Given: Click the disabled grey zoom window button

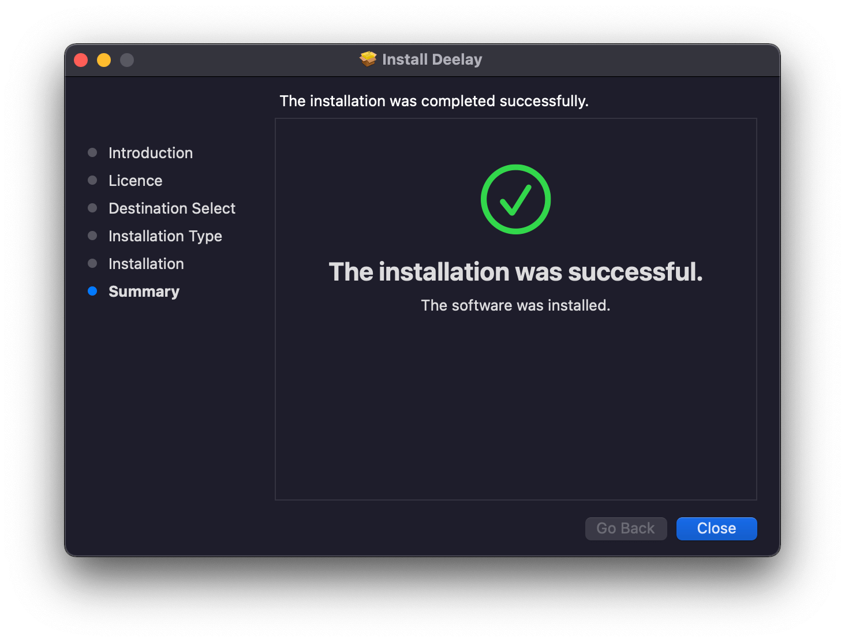Looking at the screenshot, I should [x=127, y=60].
